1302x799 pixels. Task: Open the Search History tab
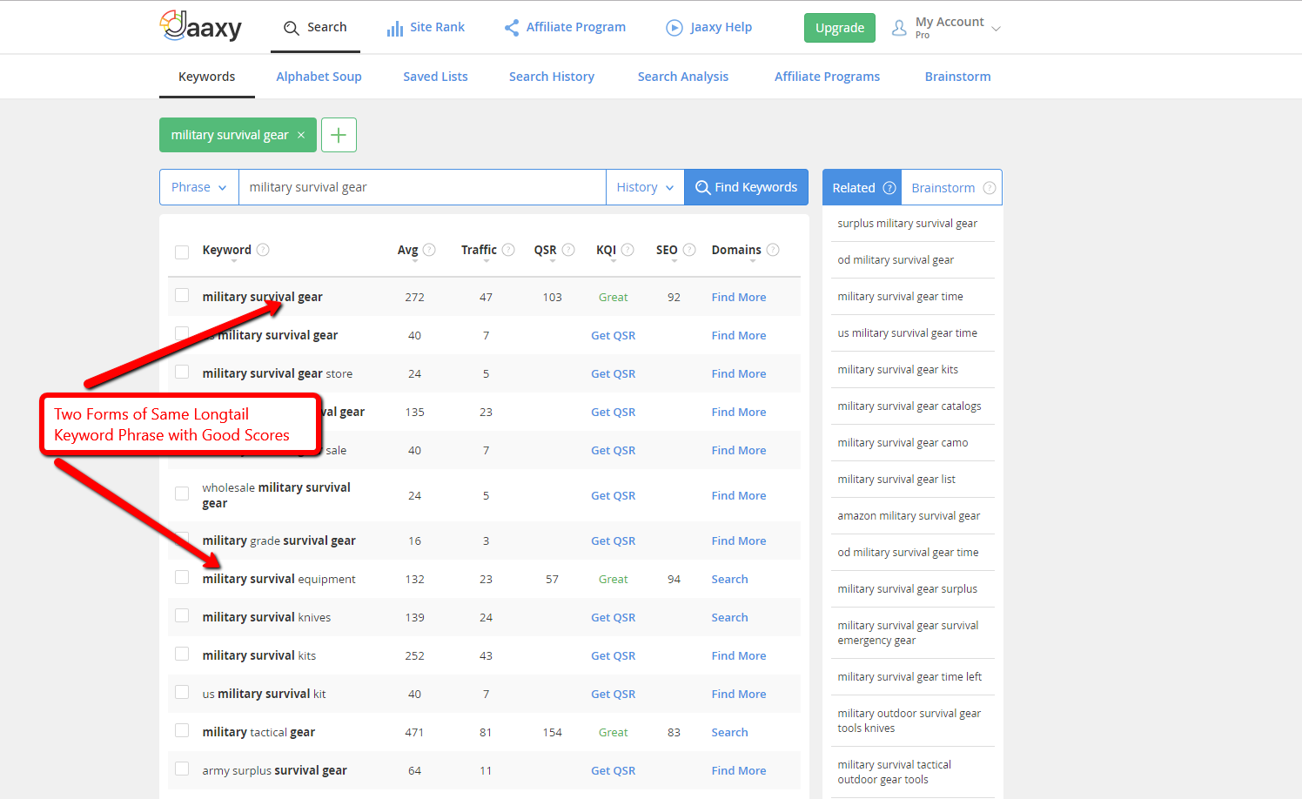[x=552, y=77]
